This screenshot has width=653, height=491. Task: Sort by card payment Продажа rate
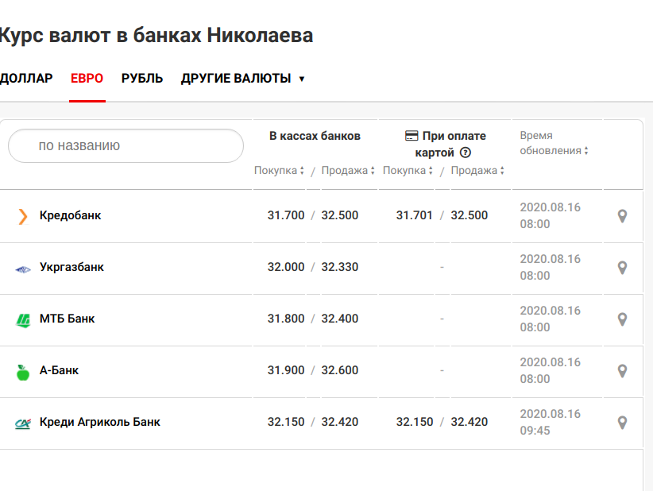coord(477,170)
